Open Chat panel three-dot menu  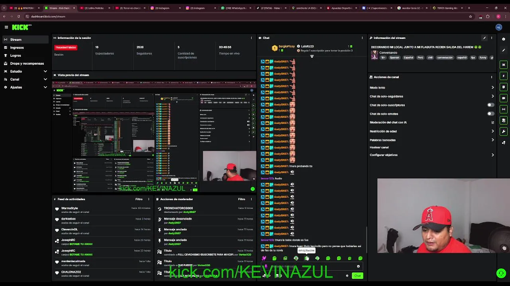pyautogui.click(x=362, y=38)
